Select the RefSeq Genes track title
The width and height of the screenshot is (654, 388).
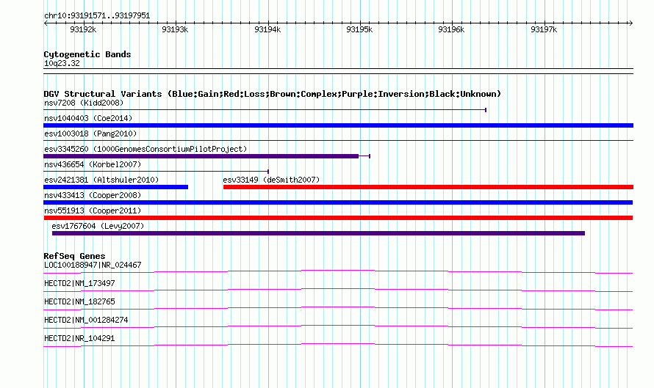tap(74, 256)
